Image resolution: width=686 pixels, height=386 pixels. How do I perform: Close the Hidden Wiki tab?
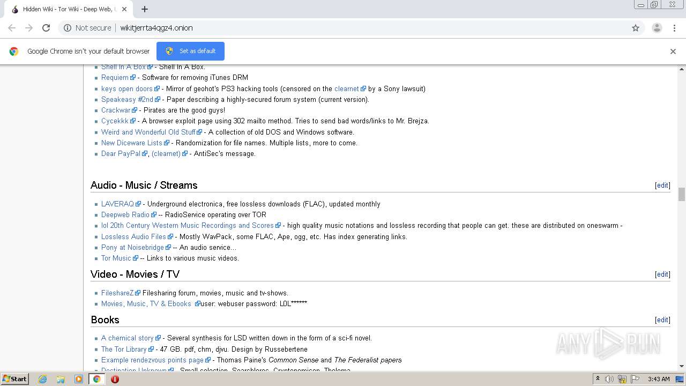coord(124,9)
